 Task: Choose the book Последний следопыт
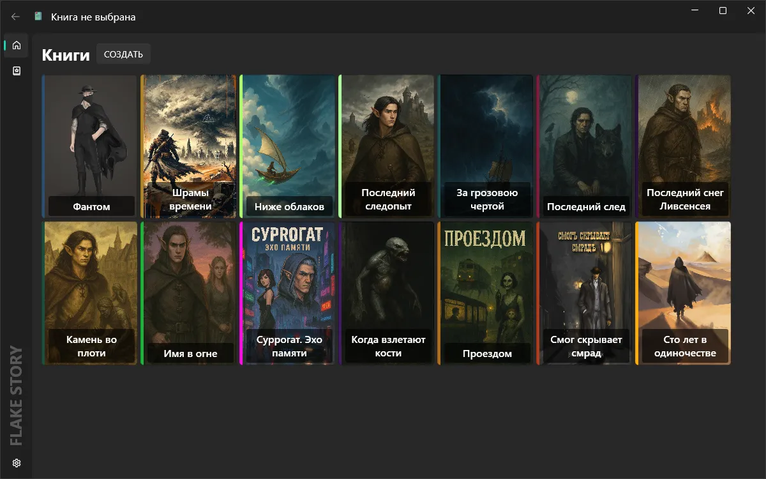pos(387,146)
